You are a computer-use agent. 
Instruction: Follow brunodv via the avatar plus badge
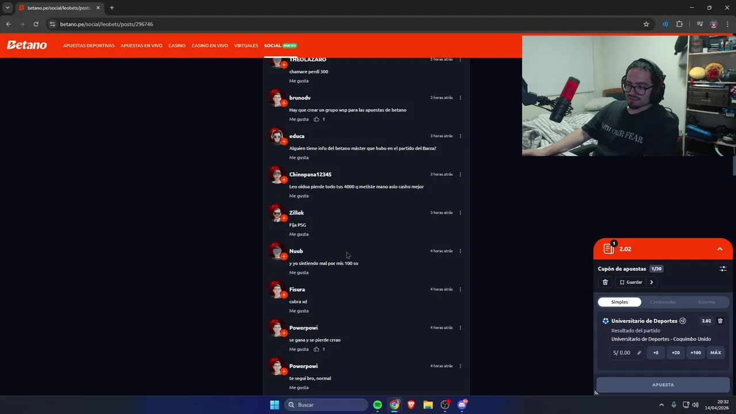pos(283,103)
